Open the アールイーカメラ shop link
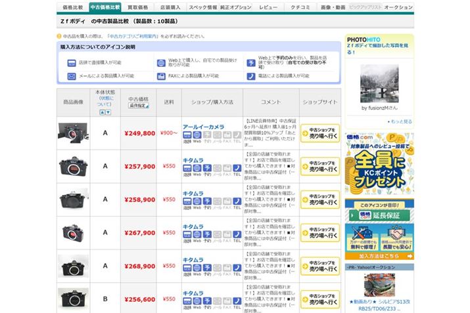The width and height of the screenshot is (470, 313). 203,127
